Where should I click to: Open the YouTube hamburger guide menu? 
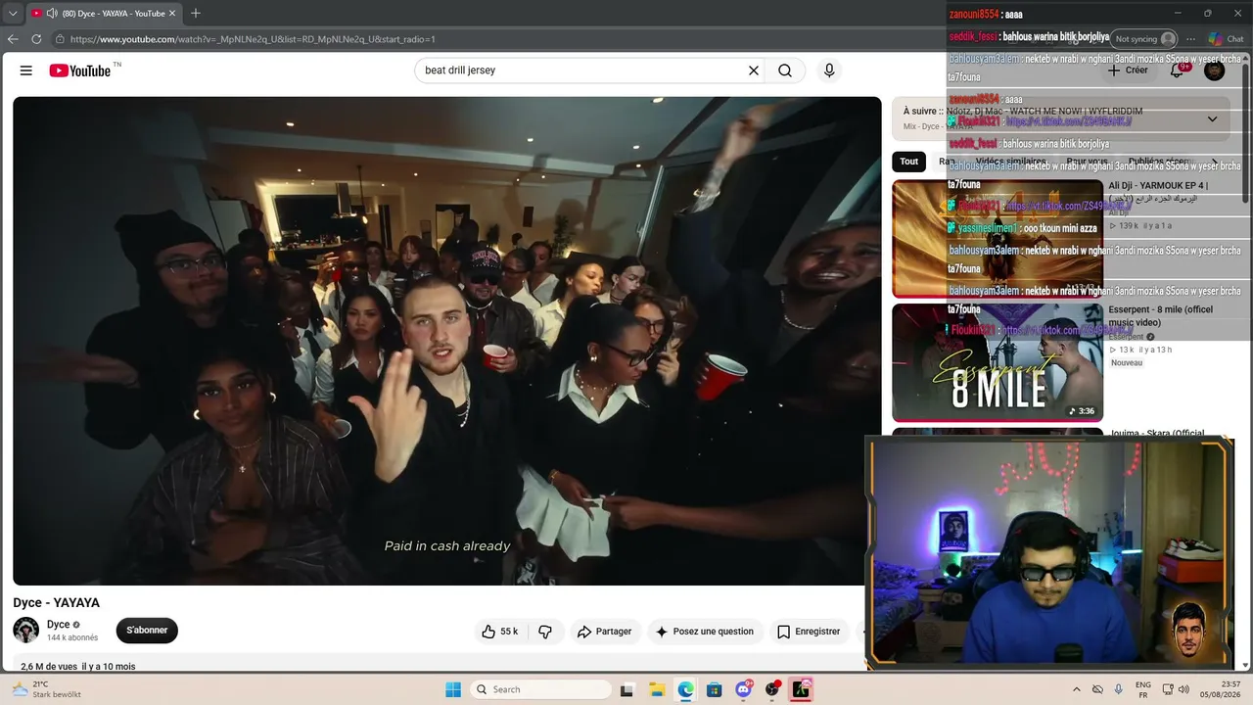pos(26,70)
